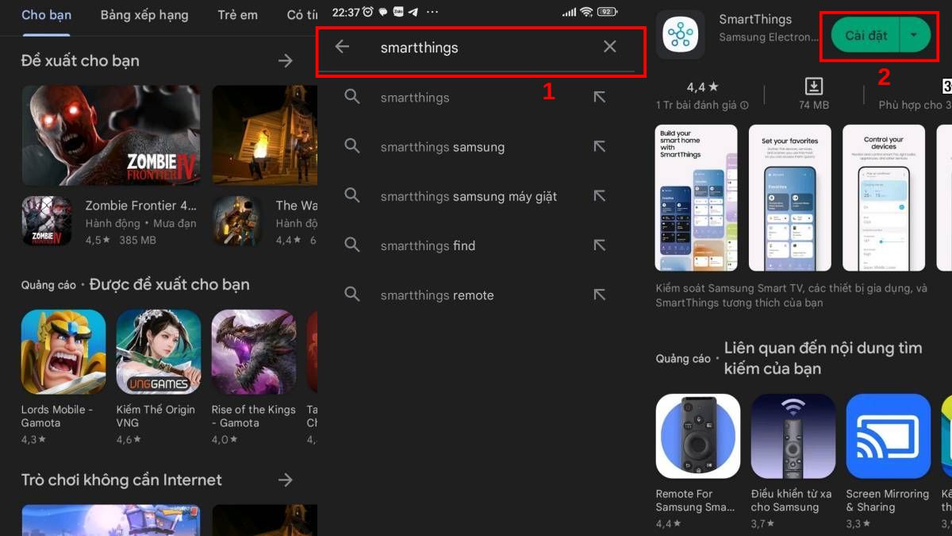Choose 'smartthings remote' suggestion

click(x=437, y=295)
